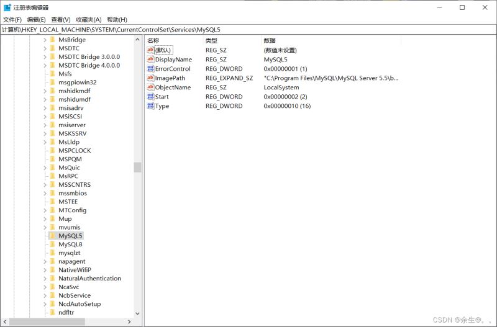
Task: Open the 文件(F) menu
Action: click(x=12, y=20)
